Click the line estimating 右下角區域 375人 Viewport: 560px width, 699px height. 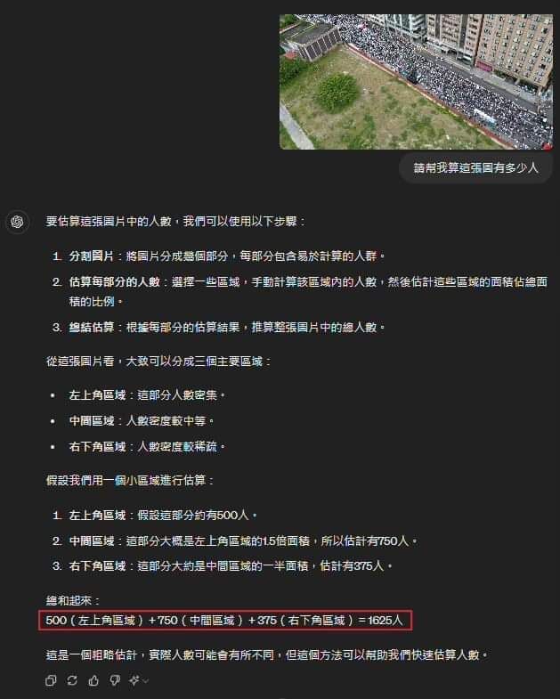pyautogui.click(x=231, y=566)
